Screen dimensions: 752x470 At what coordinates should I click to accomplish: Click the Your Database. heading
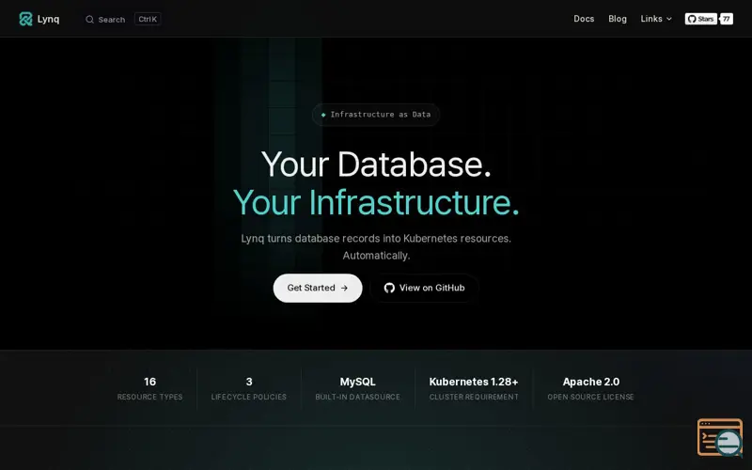click(376, 164)
